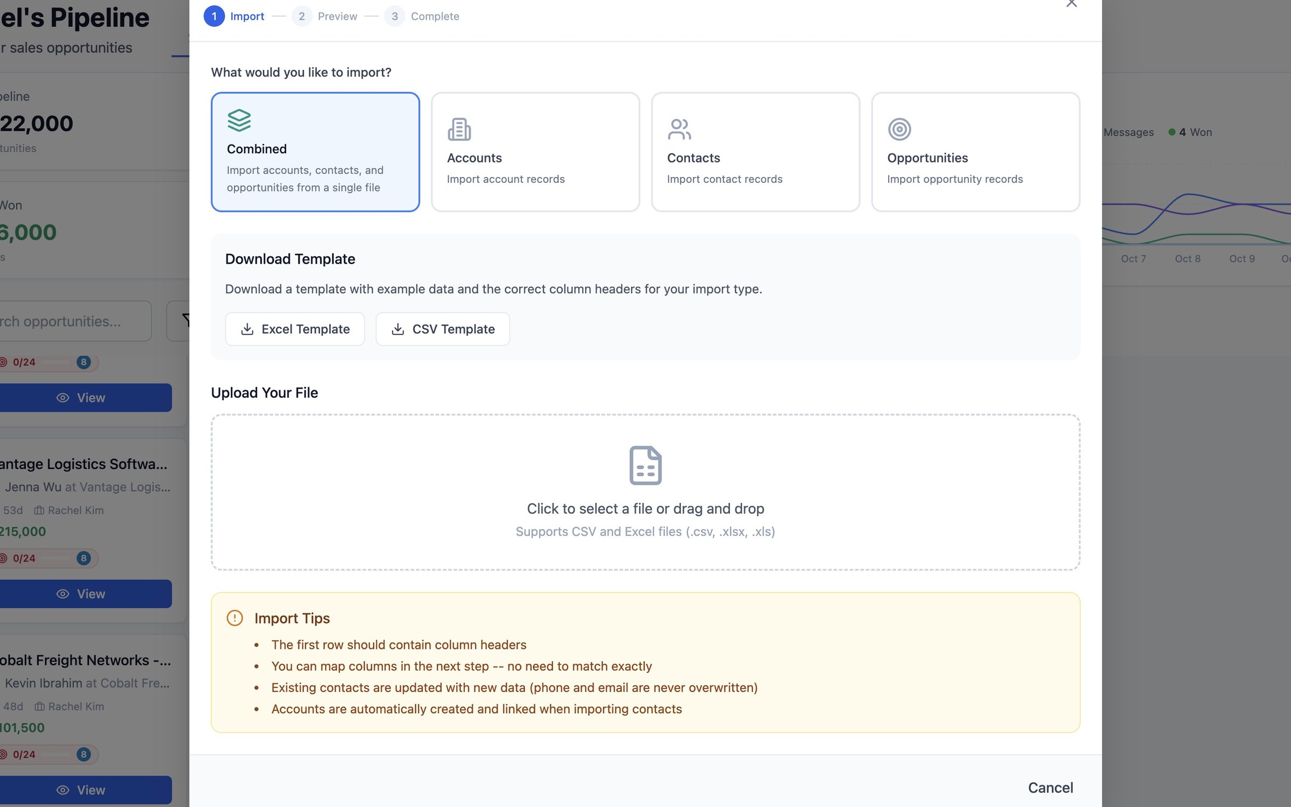Select the Accounts import option card
Viewport: 1291px width, 807px height.
[x=535, y=152]
